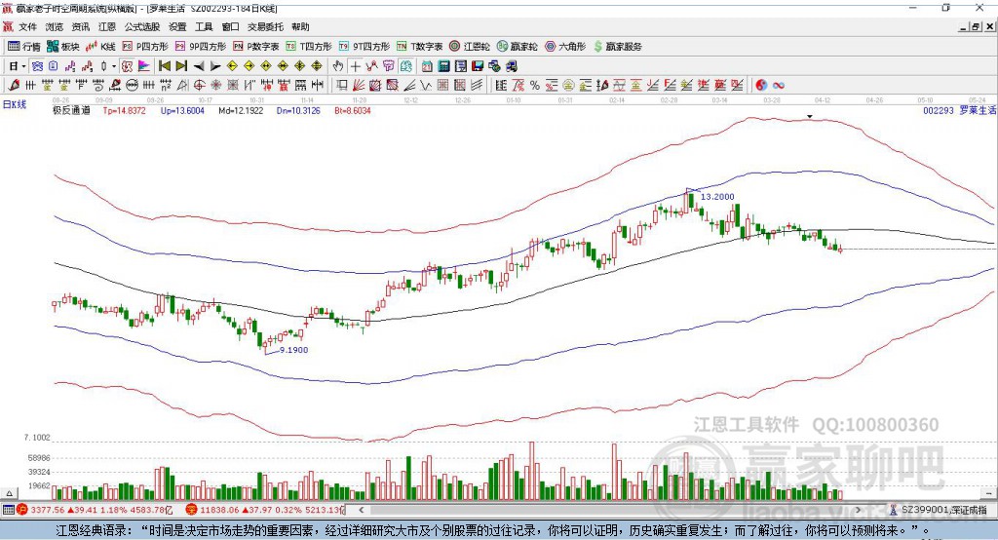Viewport: 998px width, 540px height.
Task: Click the save floppy disk icon
Action: click(x=478, y=65)
